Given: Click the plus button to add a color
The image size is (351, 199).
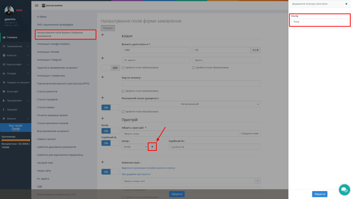Looking at the screenshot, I should coord(152,147).
